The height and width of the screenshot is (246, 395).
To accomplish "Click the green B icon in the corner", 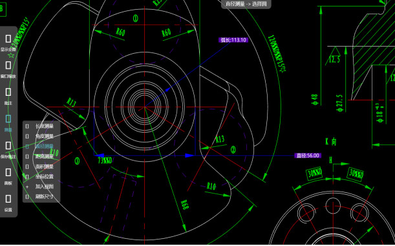I will tap(2, 10).
